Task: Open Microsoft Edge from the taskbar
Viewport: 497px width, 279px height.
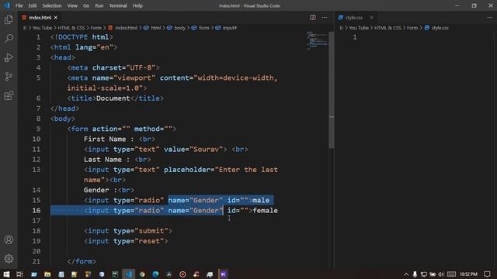Action: point(155,274)
